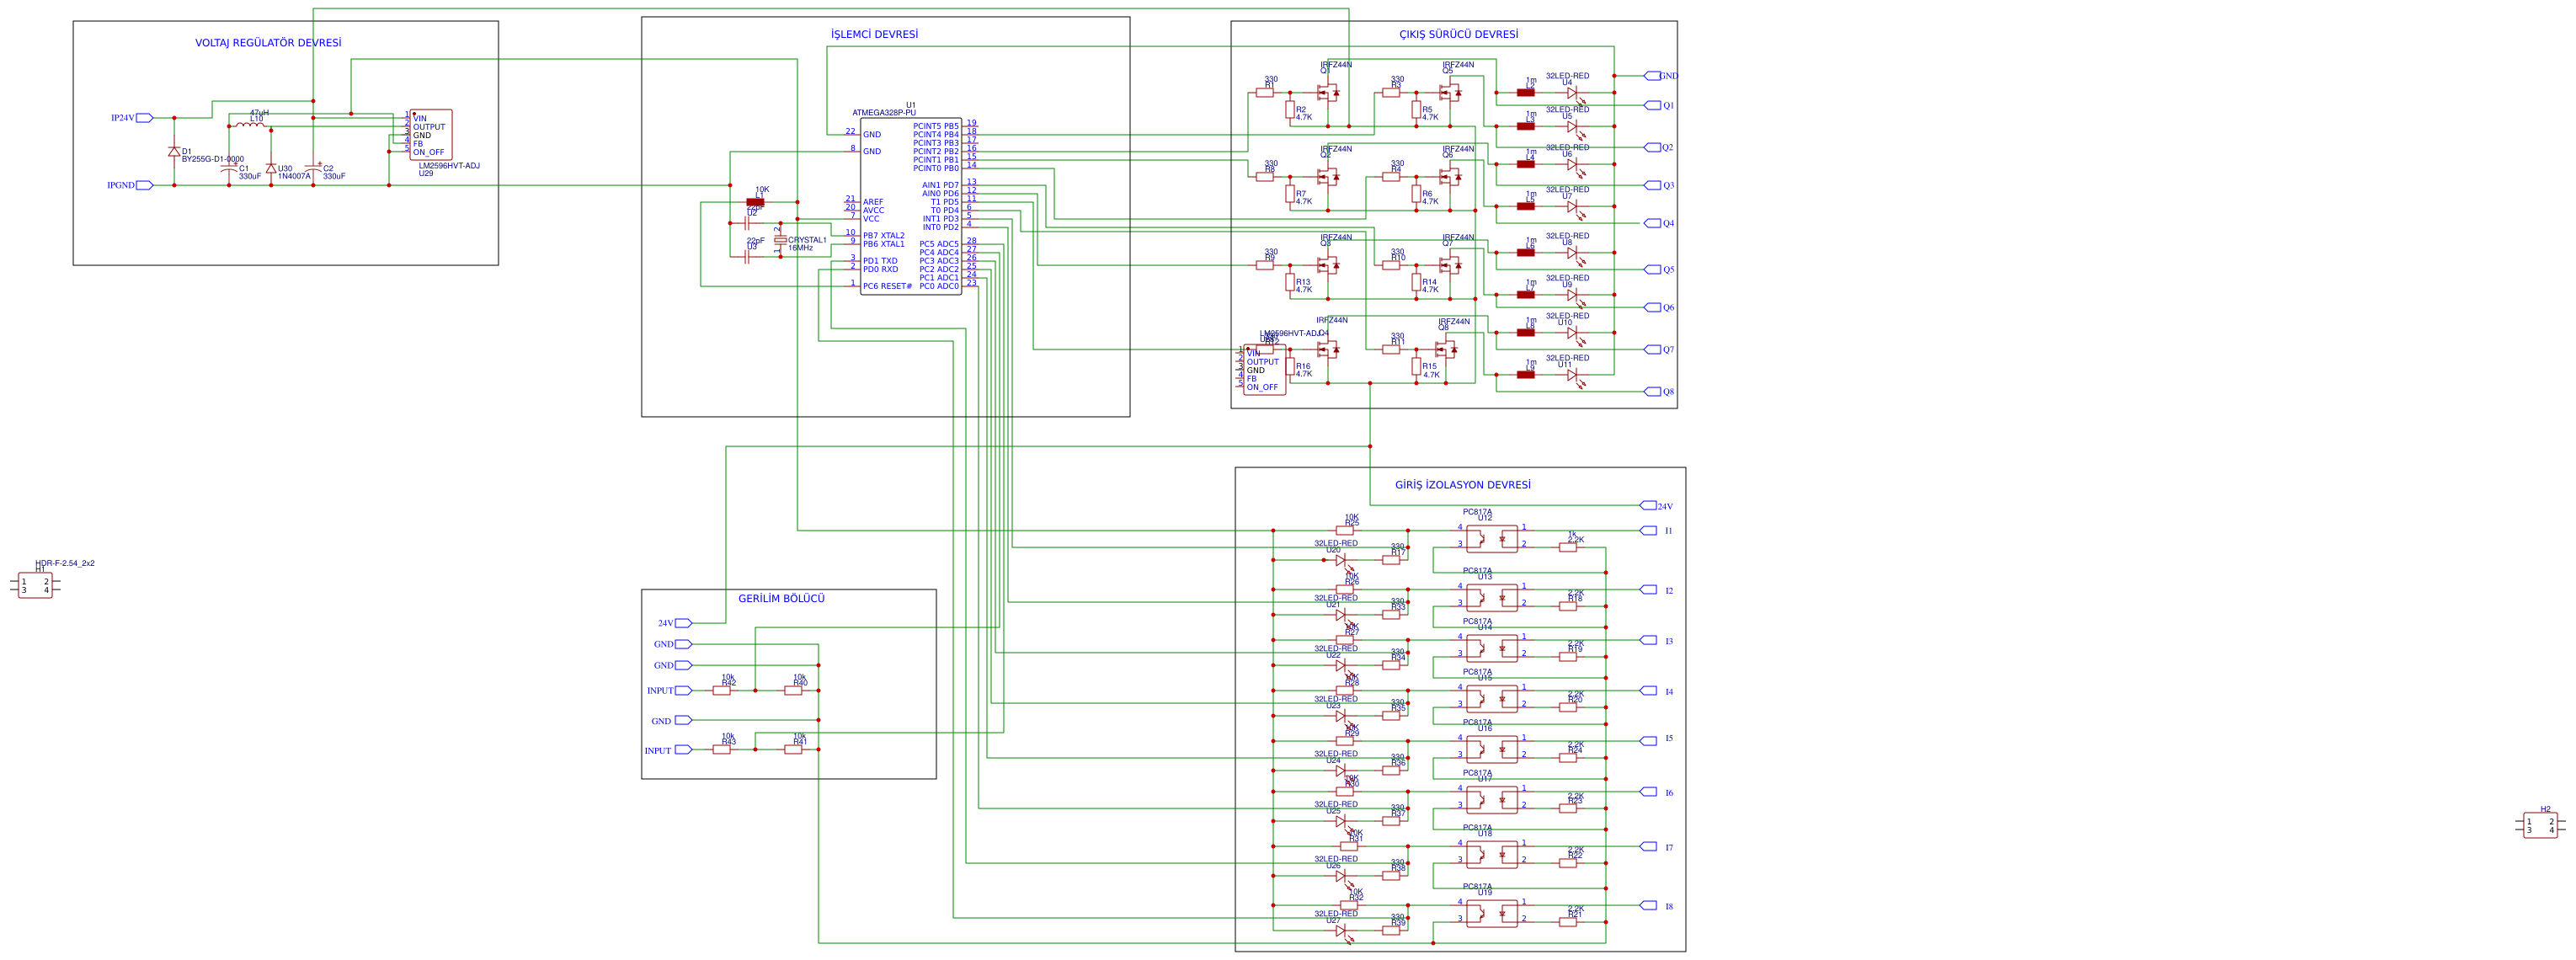Select the IRFZ44N MOSFET Q1

(1328, 93)
